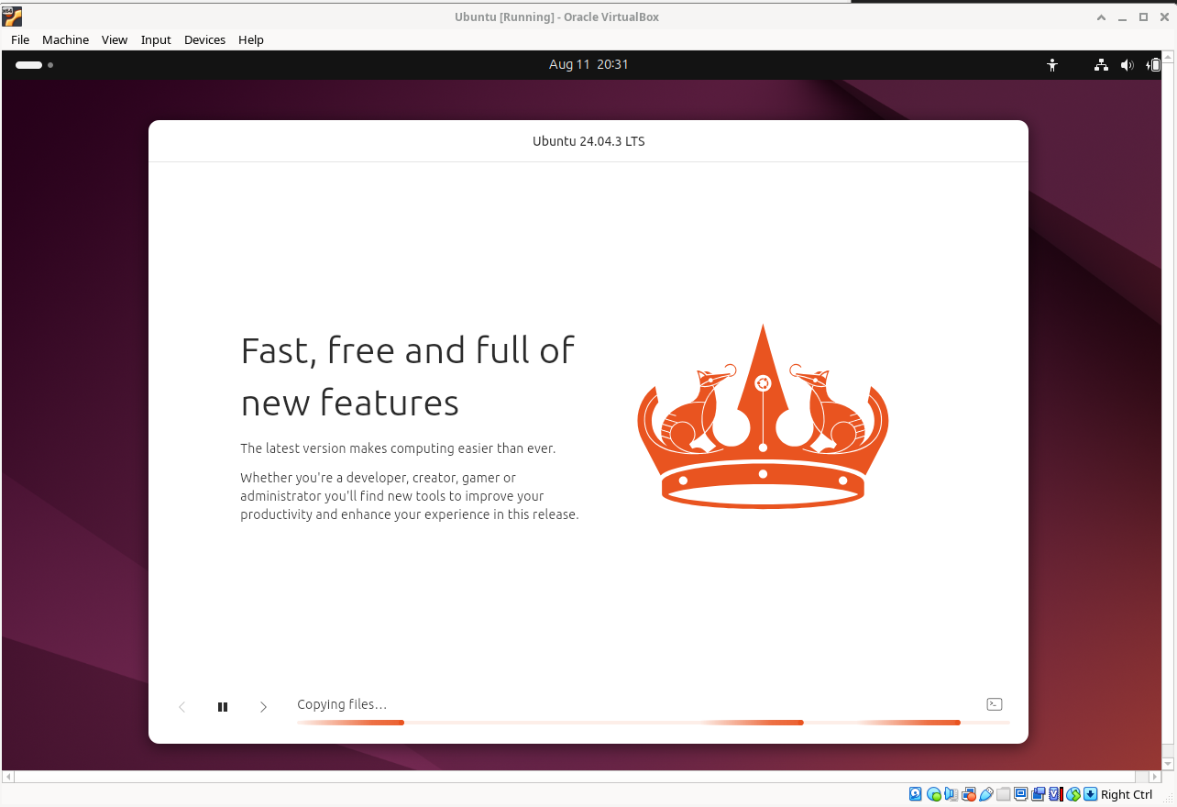Go to previous slideshow slide

182,707
